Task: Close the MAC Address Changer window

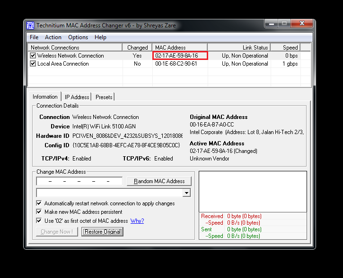Action: (302, 23)
